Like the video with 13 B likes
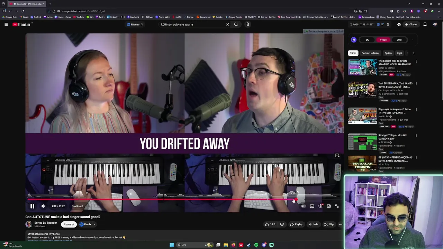Viewport: 443px width, 249px height. click(x=270, y=224)
